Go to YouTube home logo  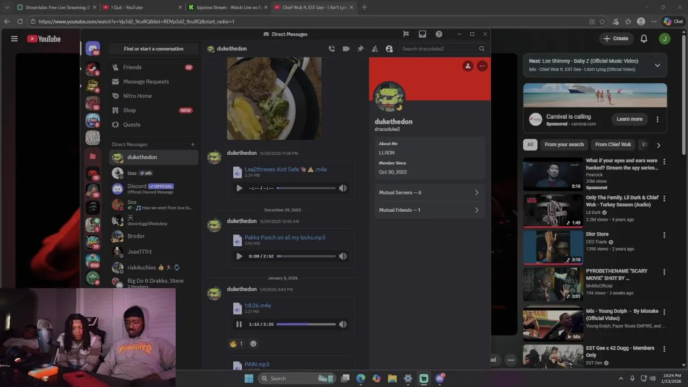44,39
